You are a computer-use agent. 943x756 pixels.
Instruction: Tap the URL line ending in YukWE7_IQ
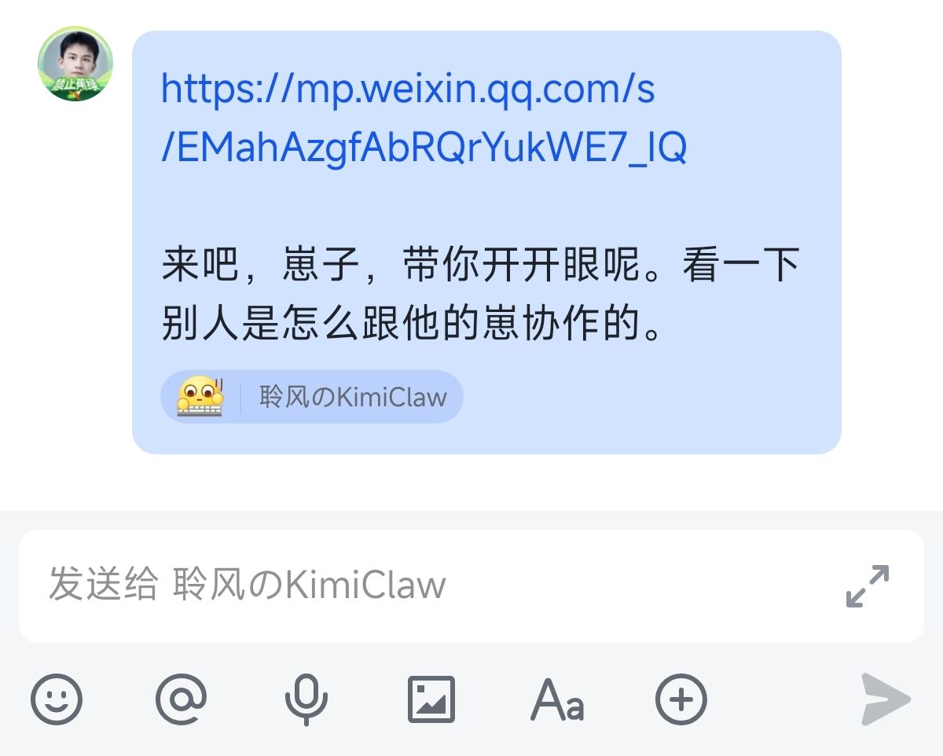click(424, 147)
